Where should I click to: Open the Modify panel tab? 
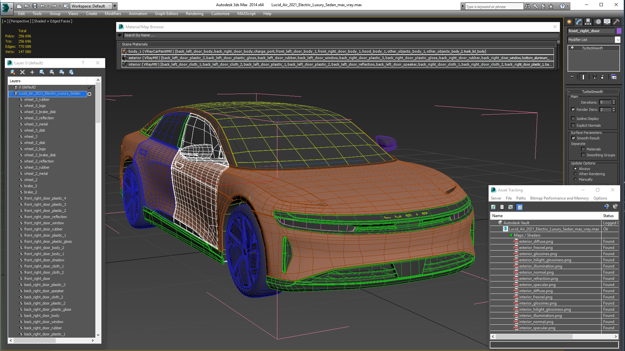579,22
